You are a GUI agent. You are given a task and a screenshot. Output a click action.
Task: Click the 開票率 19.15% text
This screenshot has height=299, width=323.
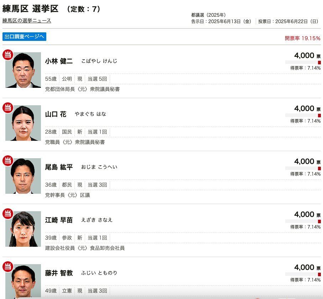[x=303, y=38]
